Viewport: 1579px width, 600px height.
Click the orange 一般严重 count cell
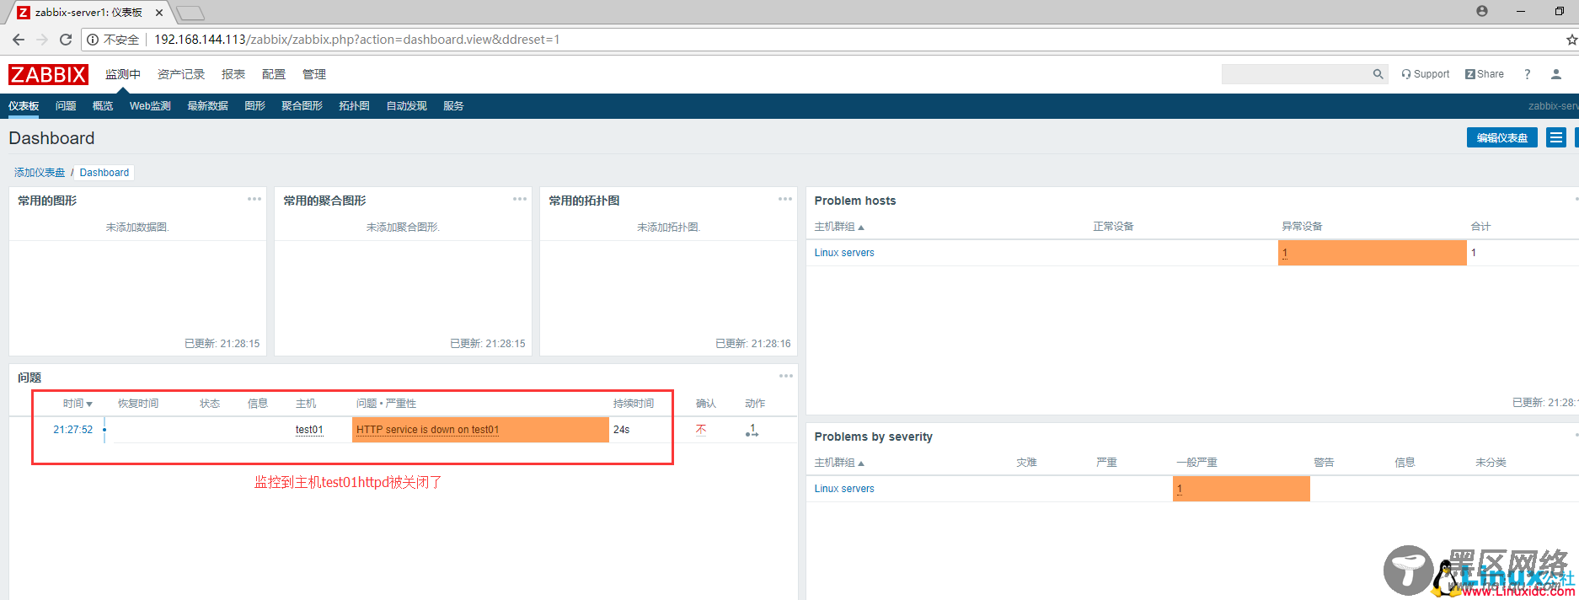1241,489
